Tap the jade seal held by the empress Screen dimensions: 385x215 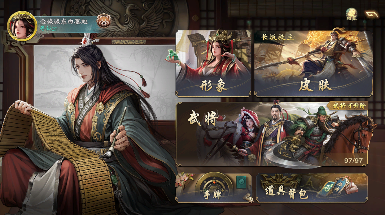pos(174,55)
